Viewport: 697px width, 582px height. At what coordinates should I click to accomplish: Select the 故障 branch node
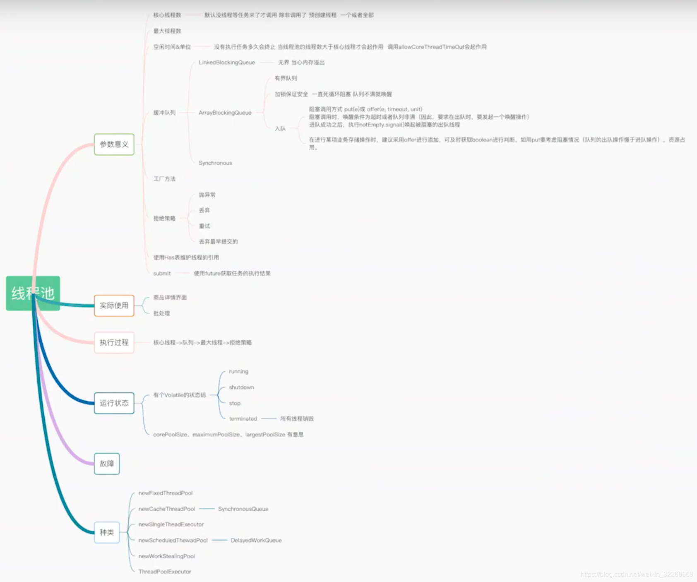pos(107,464)
